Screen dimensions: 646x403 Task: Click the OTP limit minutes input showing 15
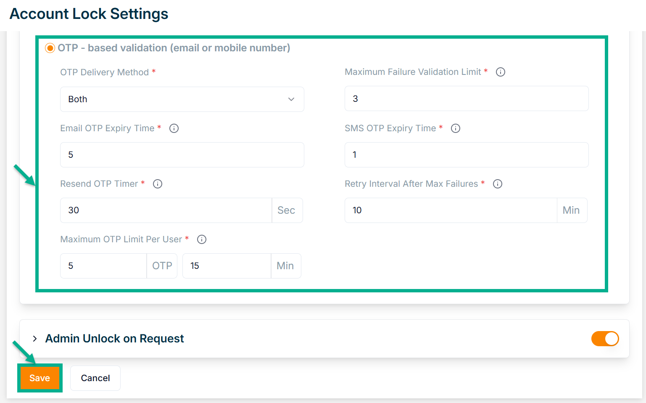(227, 266)
